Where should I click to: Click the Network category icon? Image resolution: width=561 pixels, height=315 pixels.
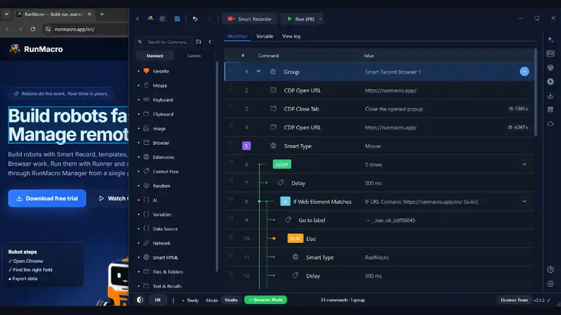pos(146,243)
